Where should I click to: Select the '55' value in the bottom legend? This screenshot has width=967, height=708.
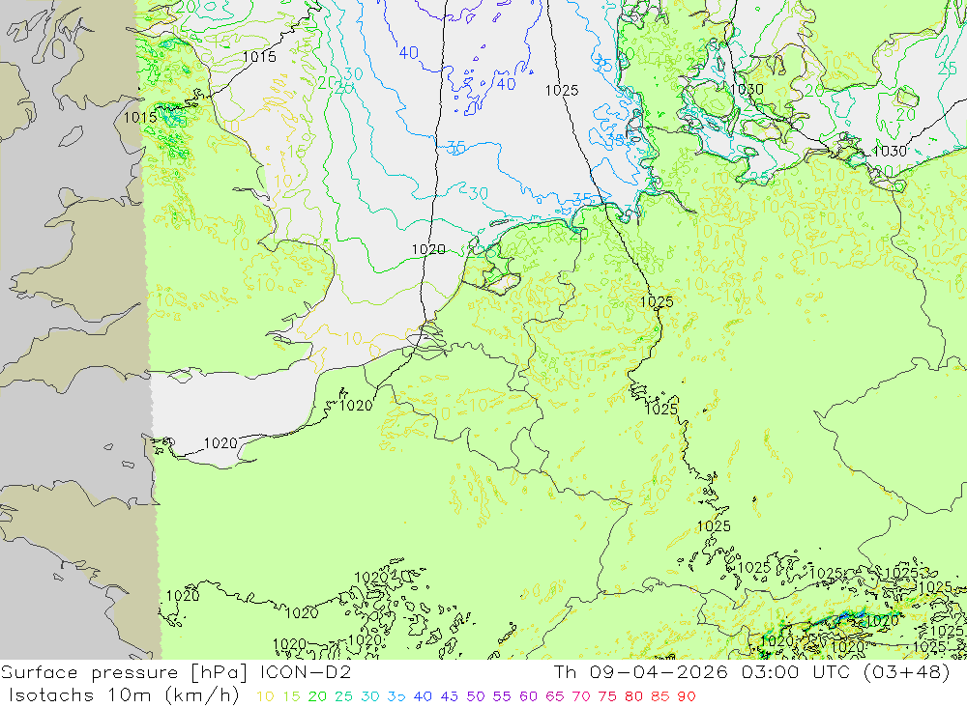pyautogui.click(x=501, y=696)
